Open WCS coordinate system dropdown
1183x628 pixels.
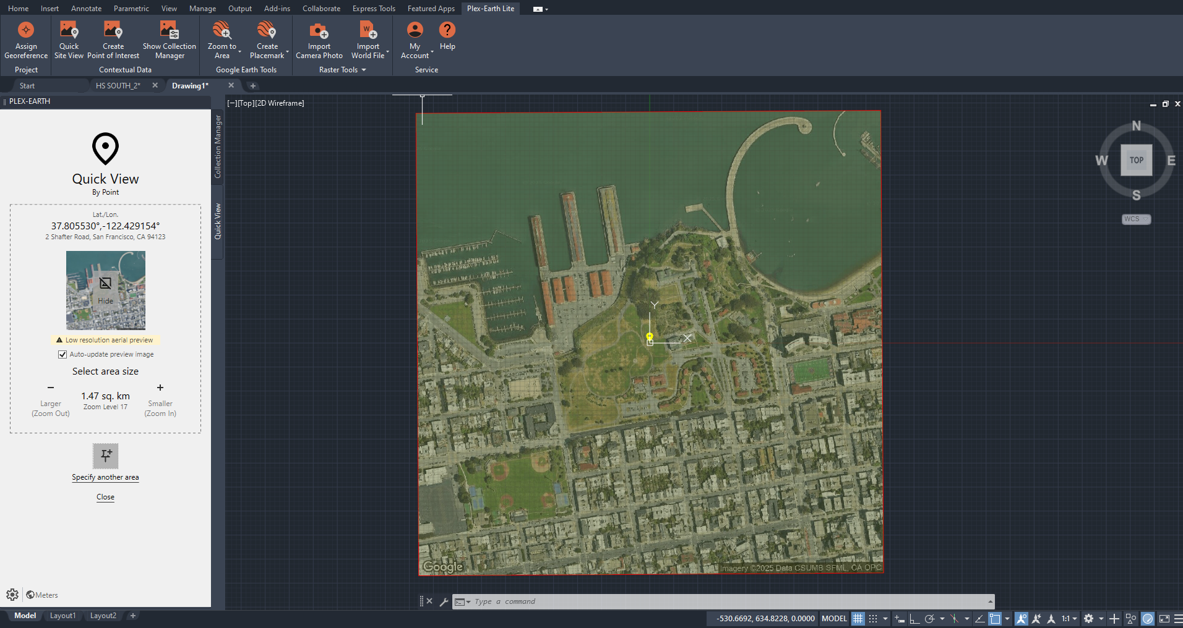[1137, 219]
